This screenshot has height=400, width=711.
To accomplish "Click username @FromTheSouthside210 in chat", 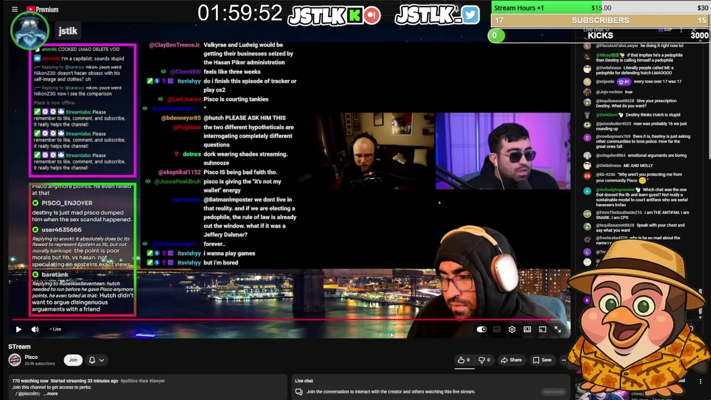I will [619, 213].
